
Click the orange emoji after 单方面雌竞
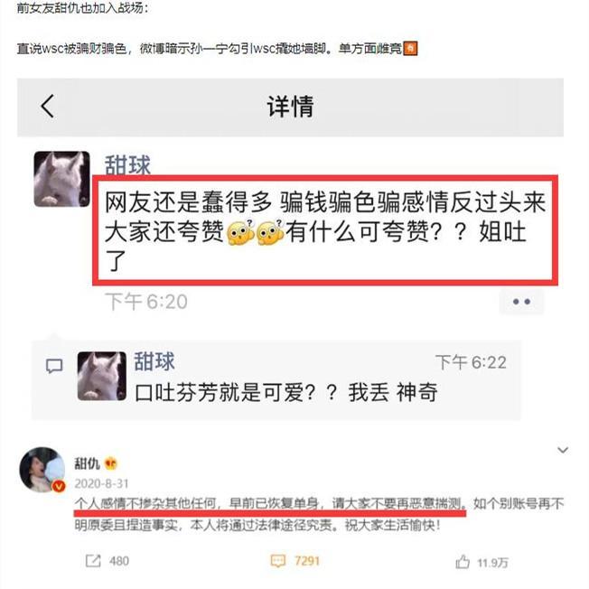(x=410, y=49)
